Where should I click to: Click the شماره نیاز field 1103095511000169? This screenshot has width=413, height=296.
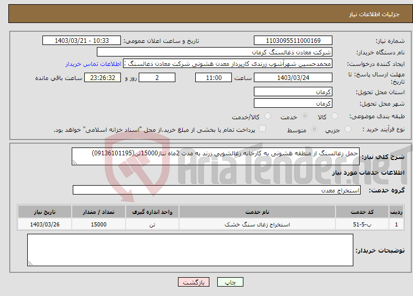point(293,40)
